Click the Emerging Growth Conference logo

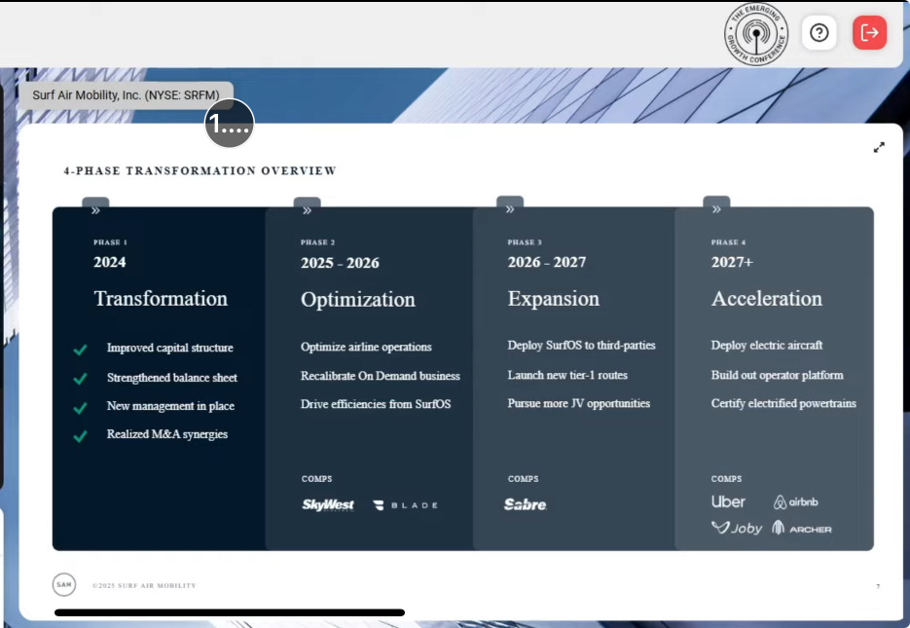[x=755, y=34]
